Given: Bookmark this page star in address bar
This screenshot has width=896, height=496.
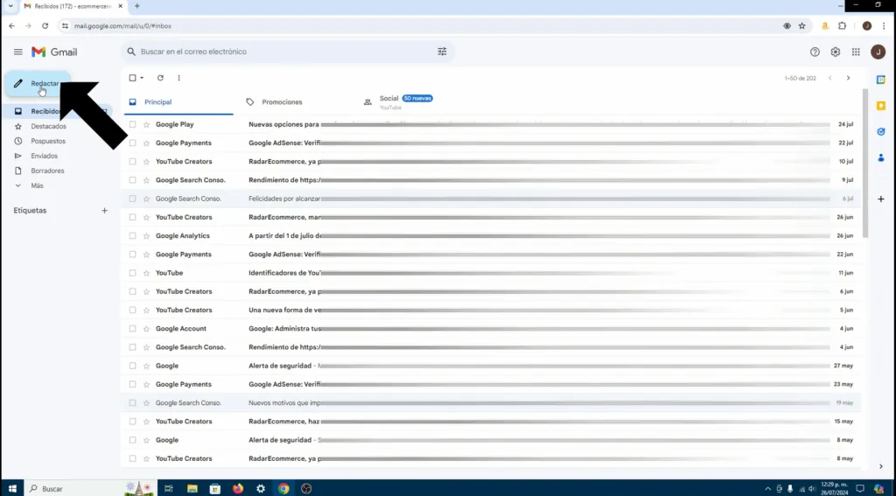Looking at the screenshot, I should (x=802, y=25).
